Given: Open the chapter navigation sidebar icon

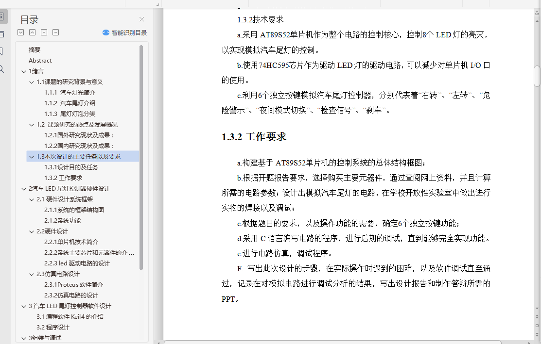Looking at the screenshot, I should click(x=2, y=34).
